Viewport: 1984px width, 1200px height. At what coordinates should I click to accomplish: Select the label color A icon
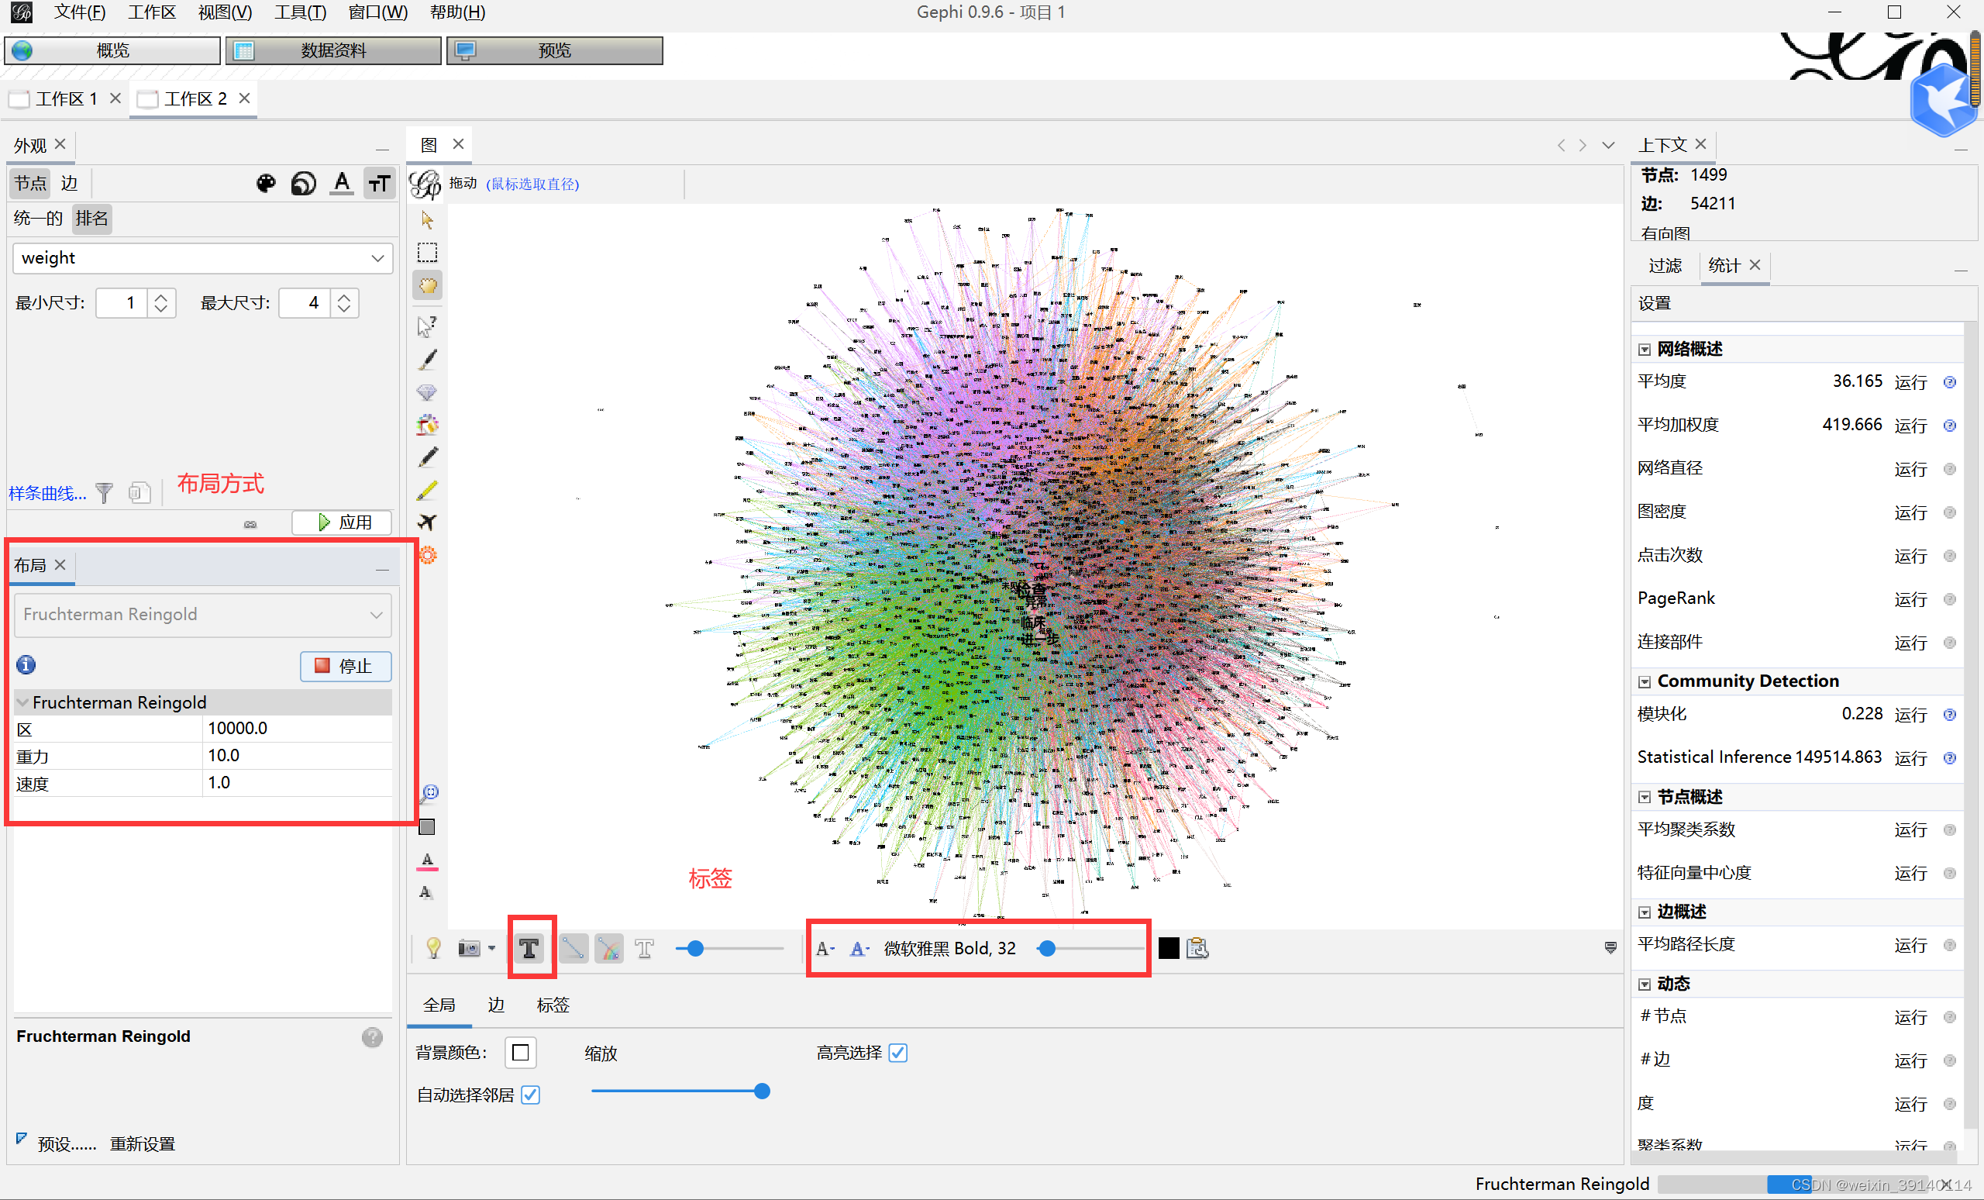click(343, 184)
